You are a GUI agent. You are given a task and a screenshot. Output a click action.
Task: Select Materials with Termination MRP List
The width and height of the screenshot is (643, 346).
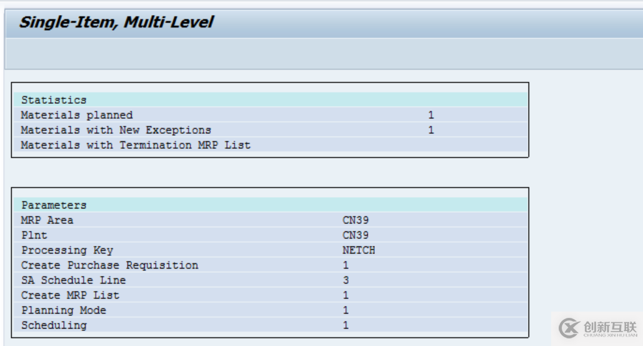[136, 145]
